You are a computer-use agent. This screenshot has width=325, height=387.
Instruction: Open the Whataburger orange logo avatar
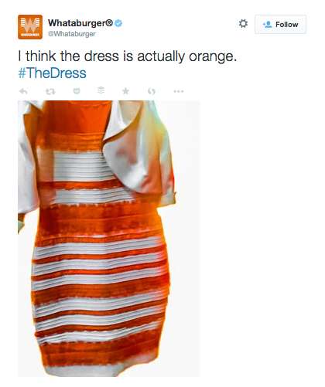click(x=30, y=27)
